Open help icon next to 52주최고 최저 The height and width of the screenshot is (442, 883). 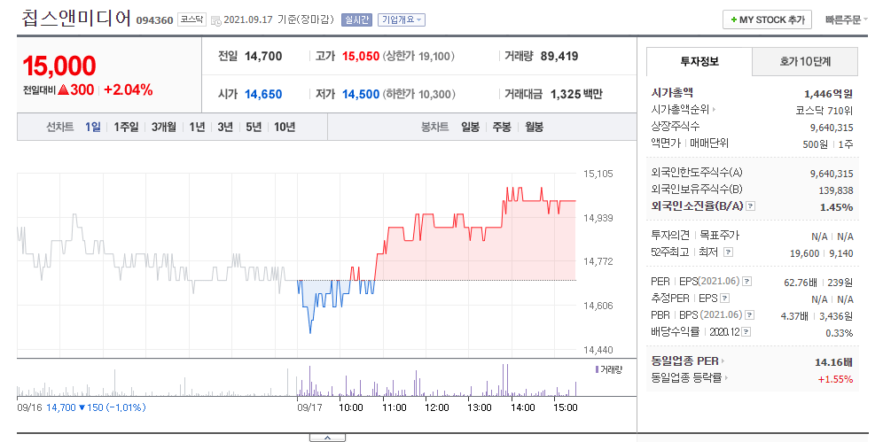click(728, 252)
